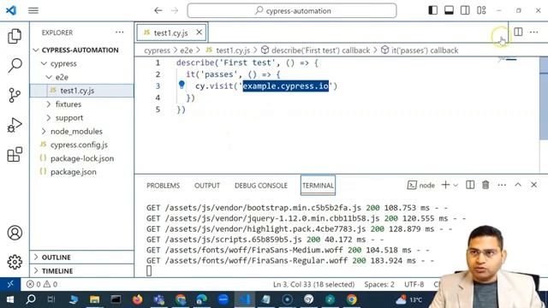Open the Extensions view

[x=15, y=154]
